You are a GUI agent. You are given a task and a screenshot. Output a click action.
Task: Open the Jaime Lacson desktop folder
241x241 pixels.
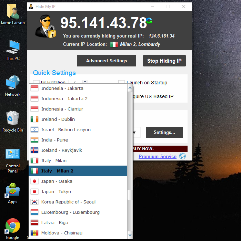13,14
